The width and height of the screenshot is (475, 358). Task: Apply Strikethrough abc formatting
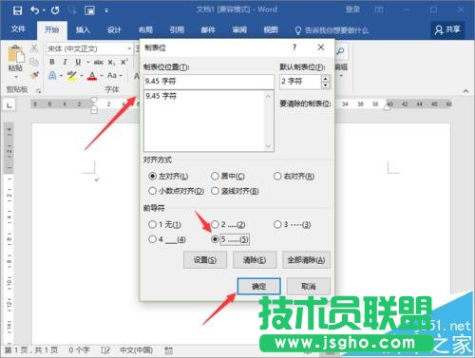(x=99, y=62)
